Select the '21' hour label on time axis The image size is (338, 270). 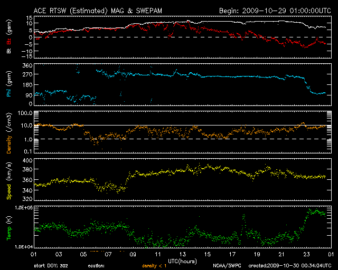pyautogui.click(x=281, y=255)
